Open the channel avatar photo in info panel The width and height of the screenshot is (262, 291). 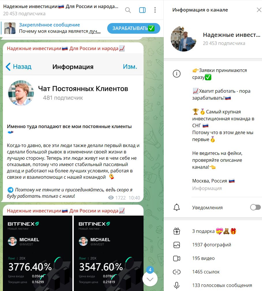pos(183,39)
